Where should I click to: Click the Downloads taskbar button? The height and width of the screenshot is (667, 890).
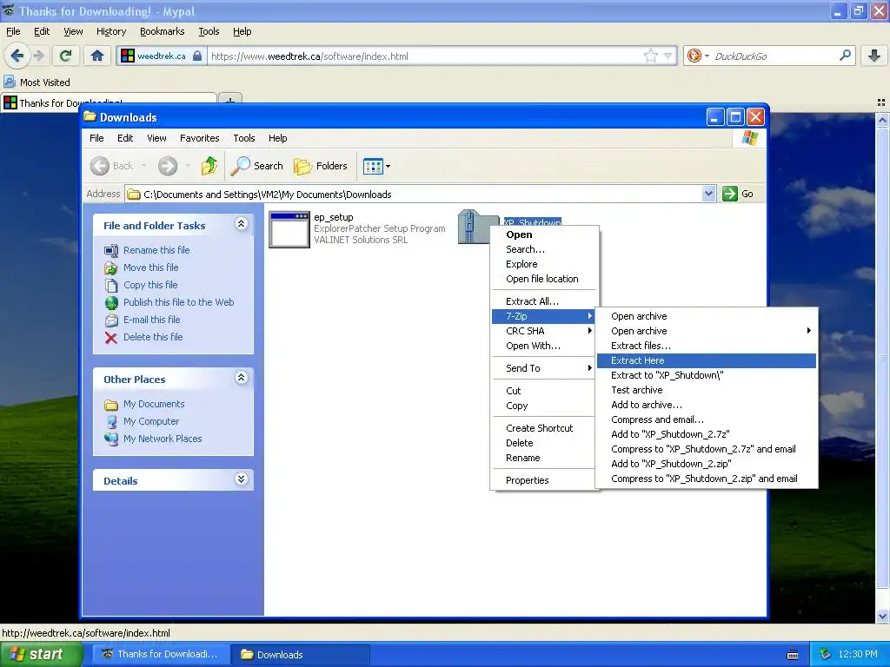pos(301,654)
